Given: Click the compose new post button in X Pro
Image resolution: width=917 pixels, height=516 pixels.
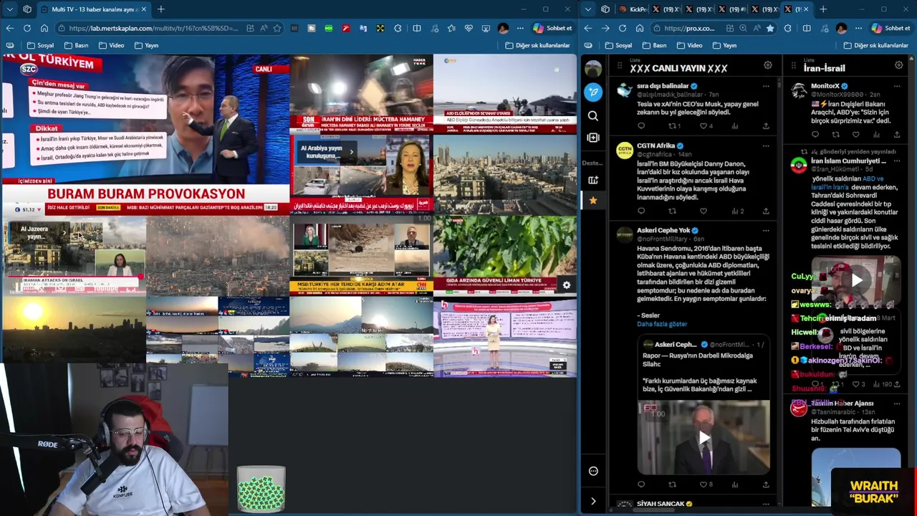Looking at the screenshot, I should pos(593,92).
